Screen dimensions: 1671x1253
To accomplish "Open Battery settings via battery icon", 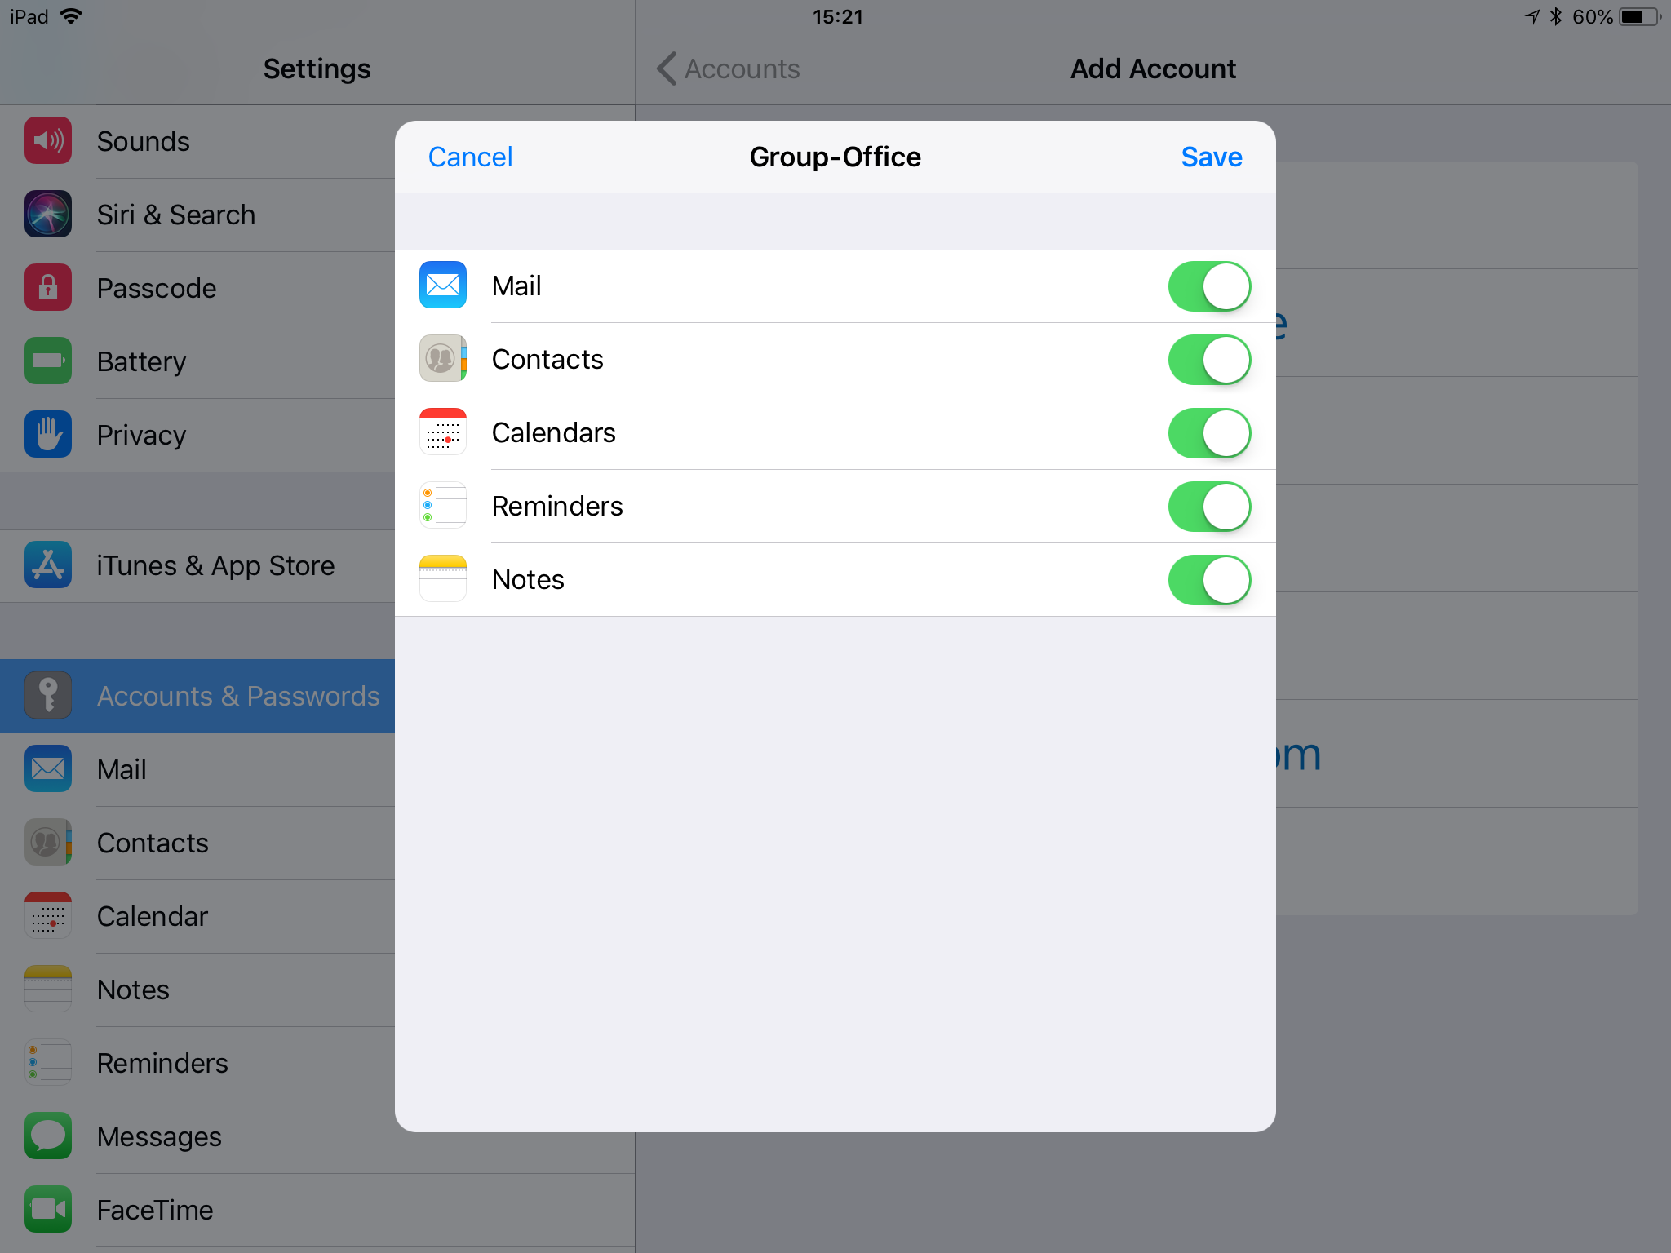I will pos(48,361).
